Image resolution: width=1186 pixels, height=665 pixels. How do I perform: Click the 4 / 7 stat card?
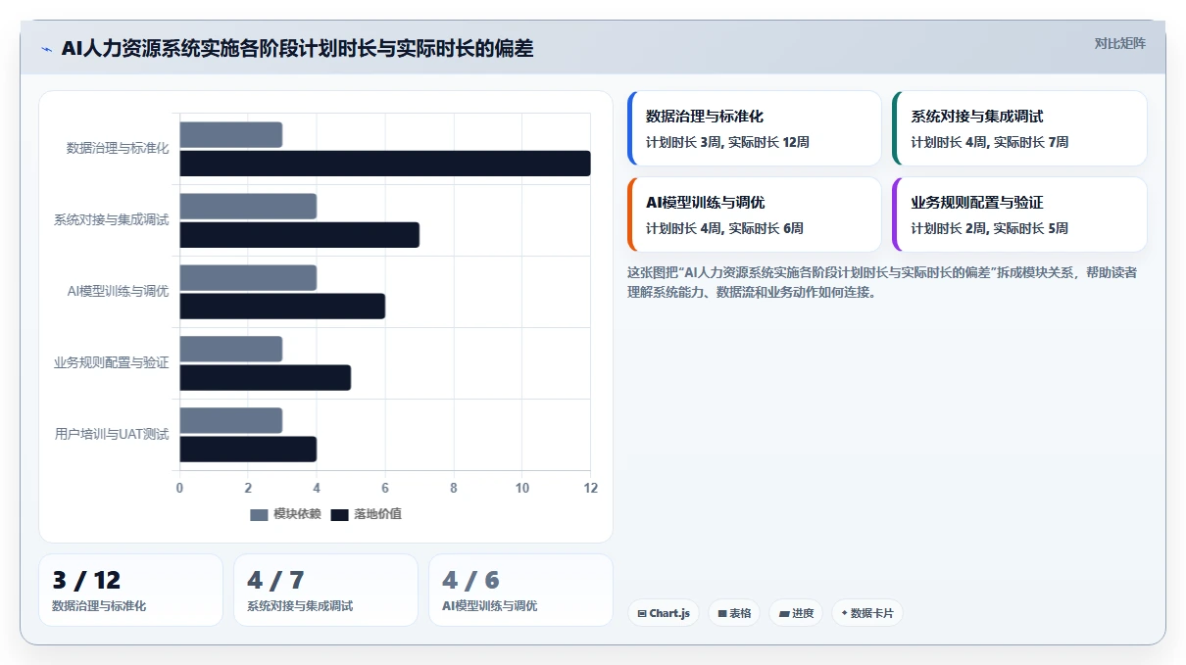[325, 591]
